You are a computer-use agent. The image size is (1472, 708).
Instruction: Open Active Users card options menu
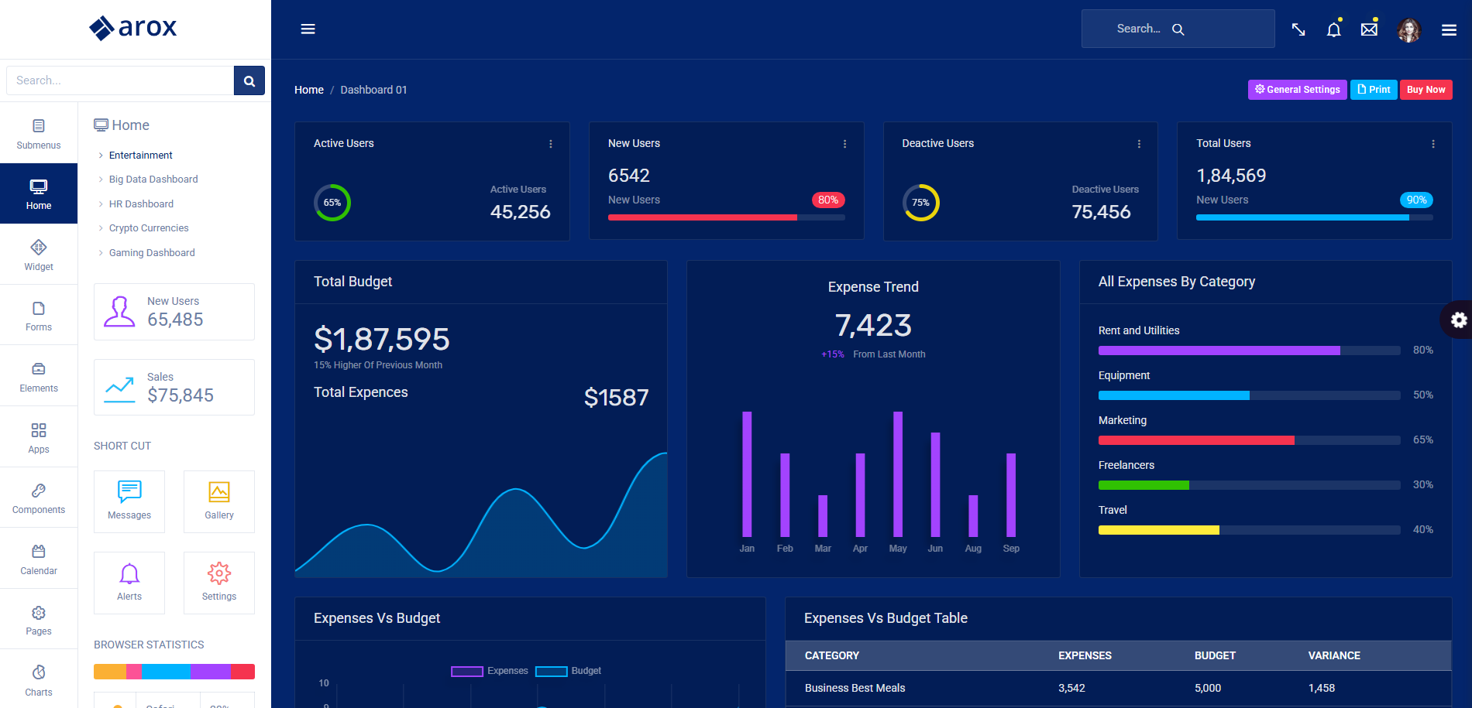(x=551, y=144)
